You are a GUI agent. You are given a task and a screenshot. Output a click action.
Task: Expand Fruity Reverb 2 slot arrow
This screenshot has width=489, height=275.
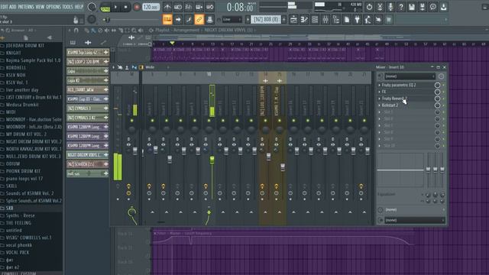coord(380,99)
